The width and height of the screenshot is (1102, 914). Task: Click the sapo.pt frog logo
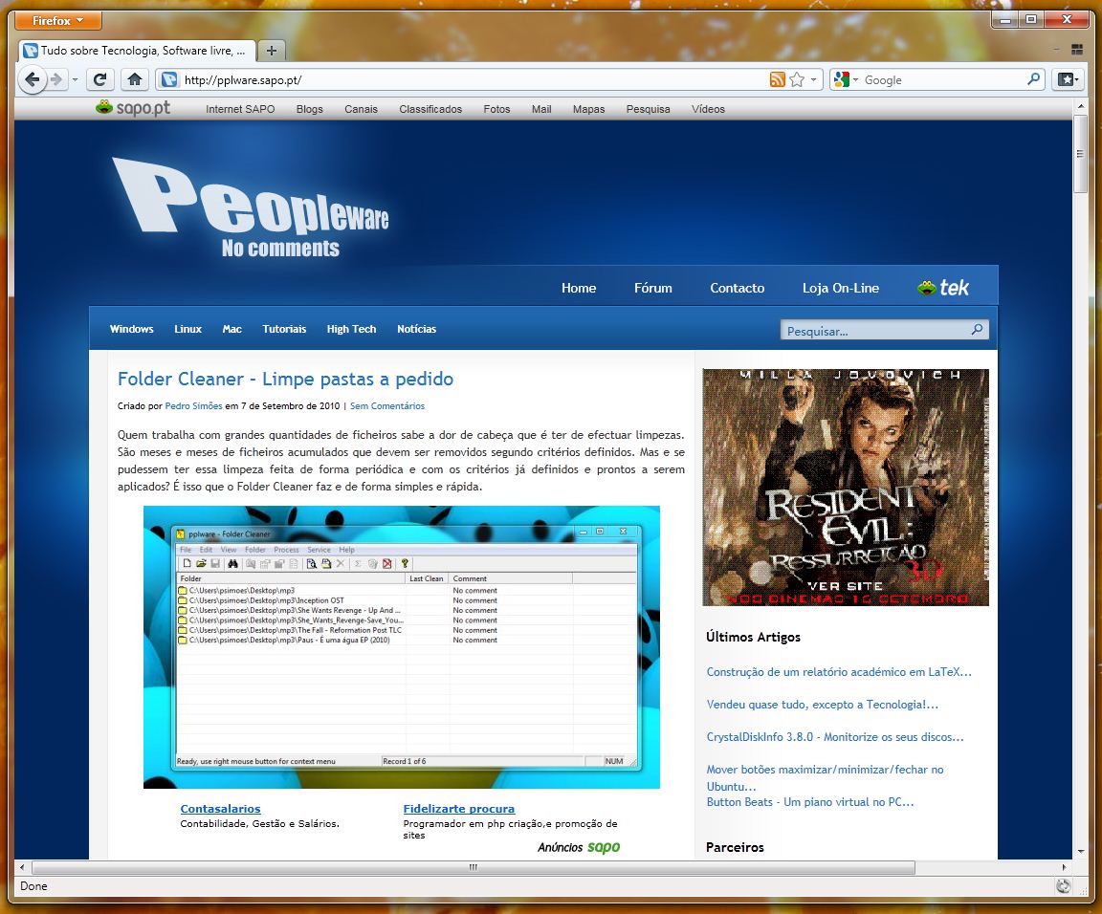tap(133, 108)
